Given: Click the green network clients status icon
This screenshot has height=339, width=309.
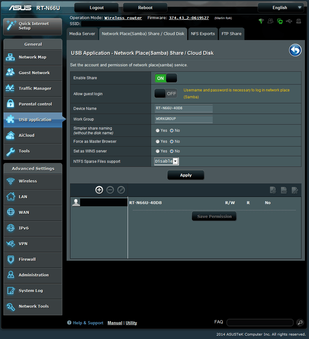Looking at the screenshot, I should point(280,21).
